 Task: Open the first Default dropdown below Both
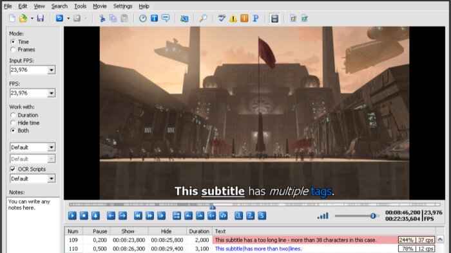pyautogui.click(x=51, y=147)
